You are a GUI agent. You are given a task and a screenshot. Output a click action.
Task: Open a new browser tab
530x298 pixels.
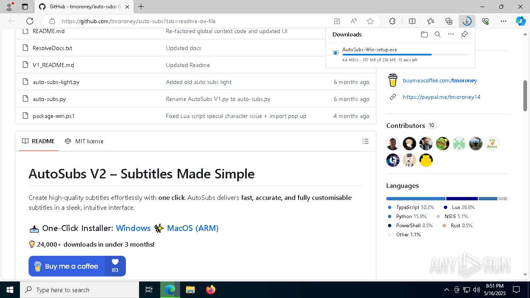point(141,7)
